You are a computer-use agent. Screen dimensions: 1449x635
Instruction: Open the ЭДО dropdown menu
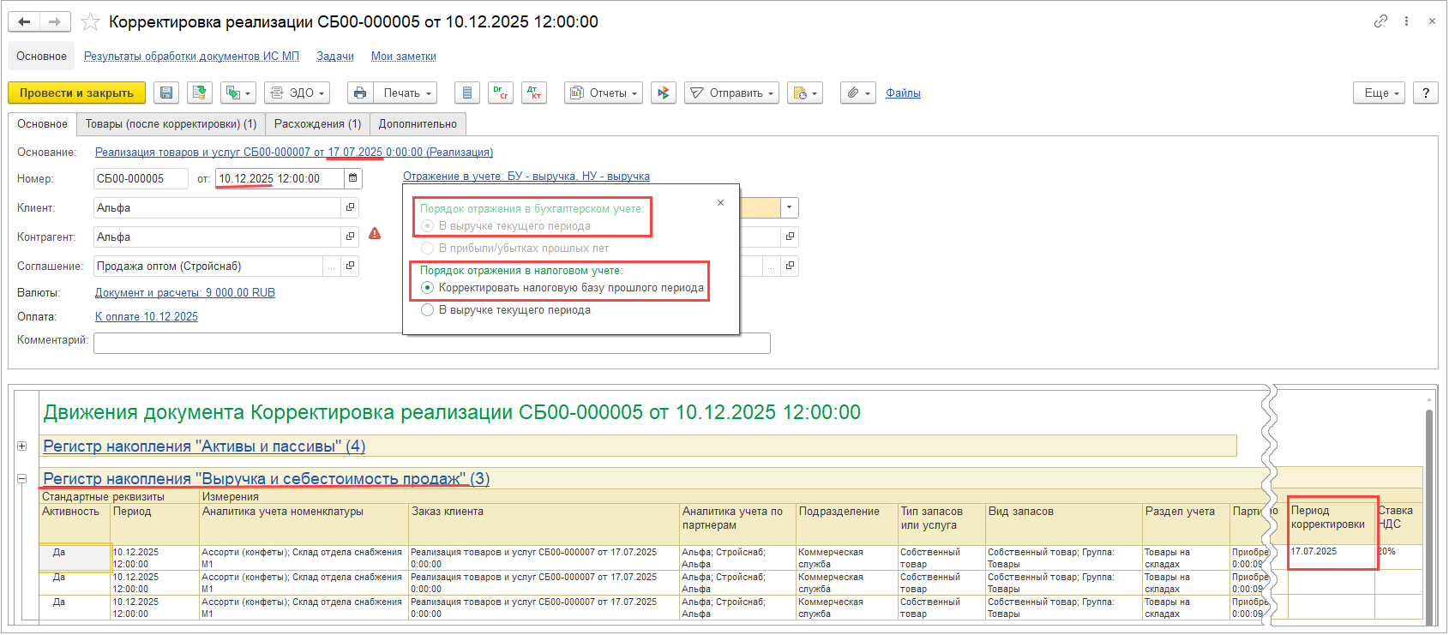tap(298, 93)
